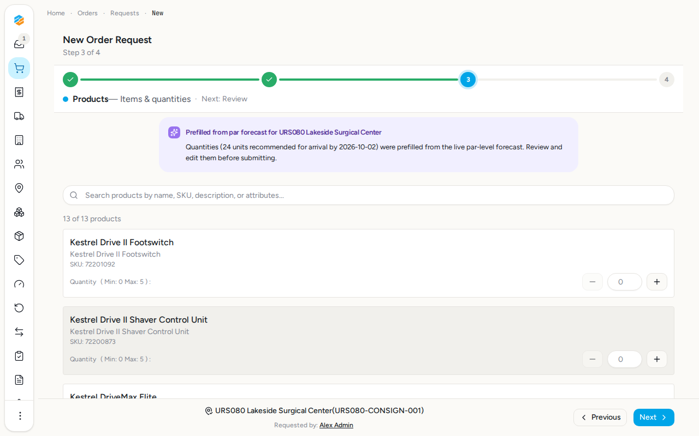Open the clipboard check icon
Screen dimensions: 699x436
tap(19, 356)
